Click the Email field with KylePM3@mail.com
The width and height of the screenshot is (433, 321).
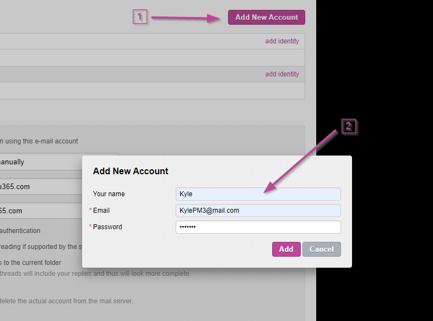coord(258,211)
